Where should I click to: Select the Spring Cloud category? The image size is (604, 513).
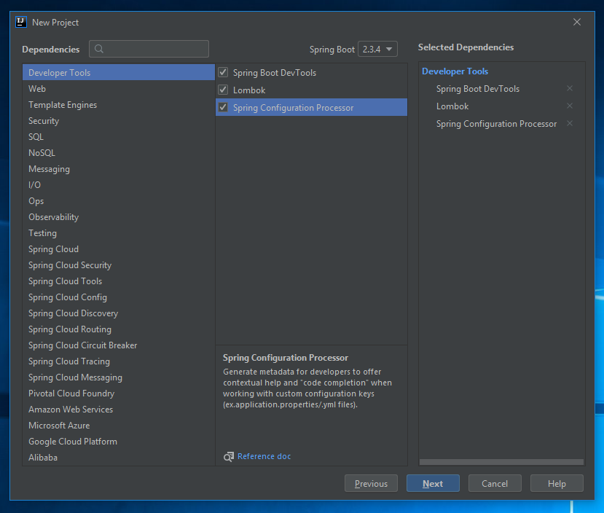coord(119,249)
